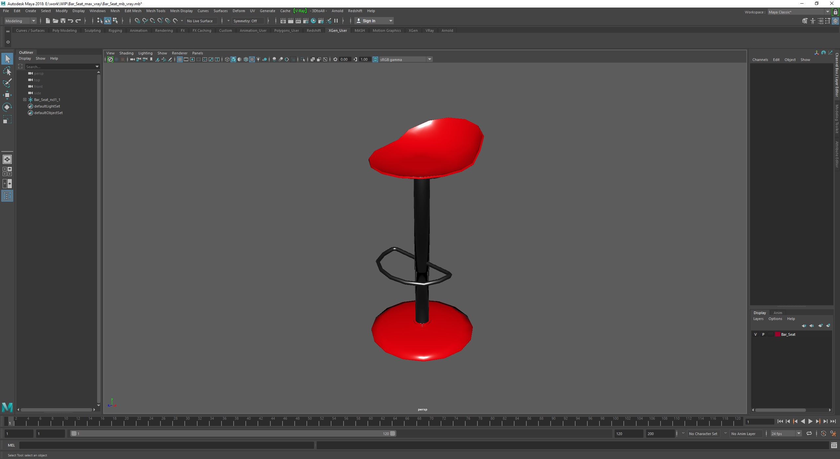Select by hierarchy mode icon
Screen dimensions: 840x459
(x=100, y=21)
